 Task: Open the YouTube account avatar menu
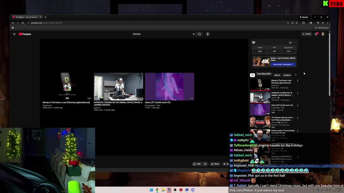pyautogui.click(x=323, y=34)
